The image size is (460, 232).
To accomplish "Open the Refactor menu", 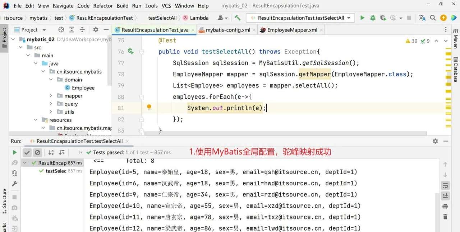I will [103, 5].
